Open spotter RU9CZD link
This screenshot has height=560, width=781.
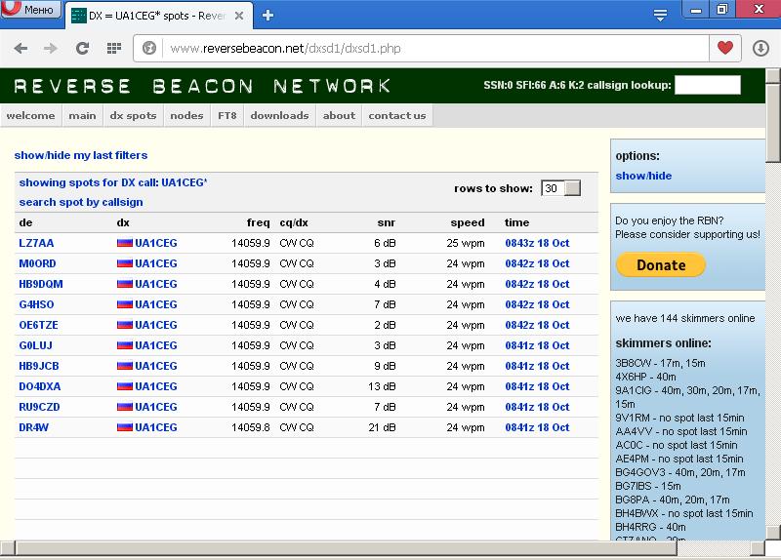coord(39,407)
